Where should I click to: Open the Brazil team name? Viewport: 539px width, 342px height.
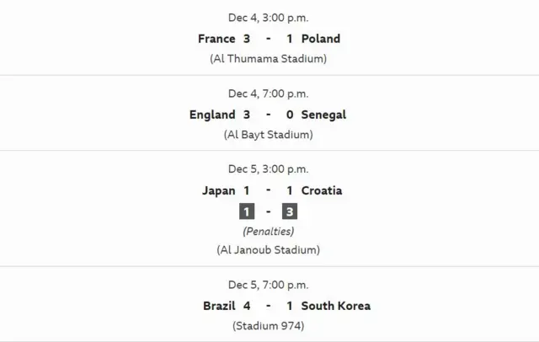click(x=219, y=306)
